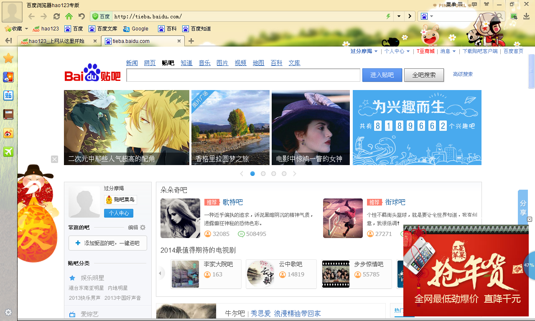Select the first carousel page dot
This screenshot has width=535, height=321.
[252, 173]
